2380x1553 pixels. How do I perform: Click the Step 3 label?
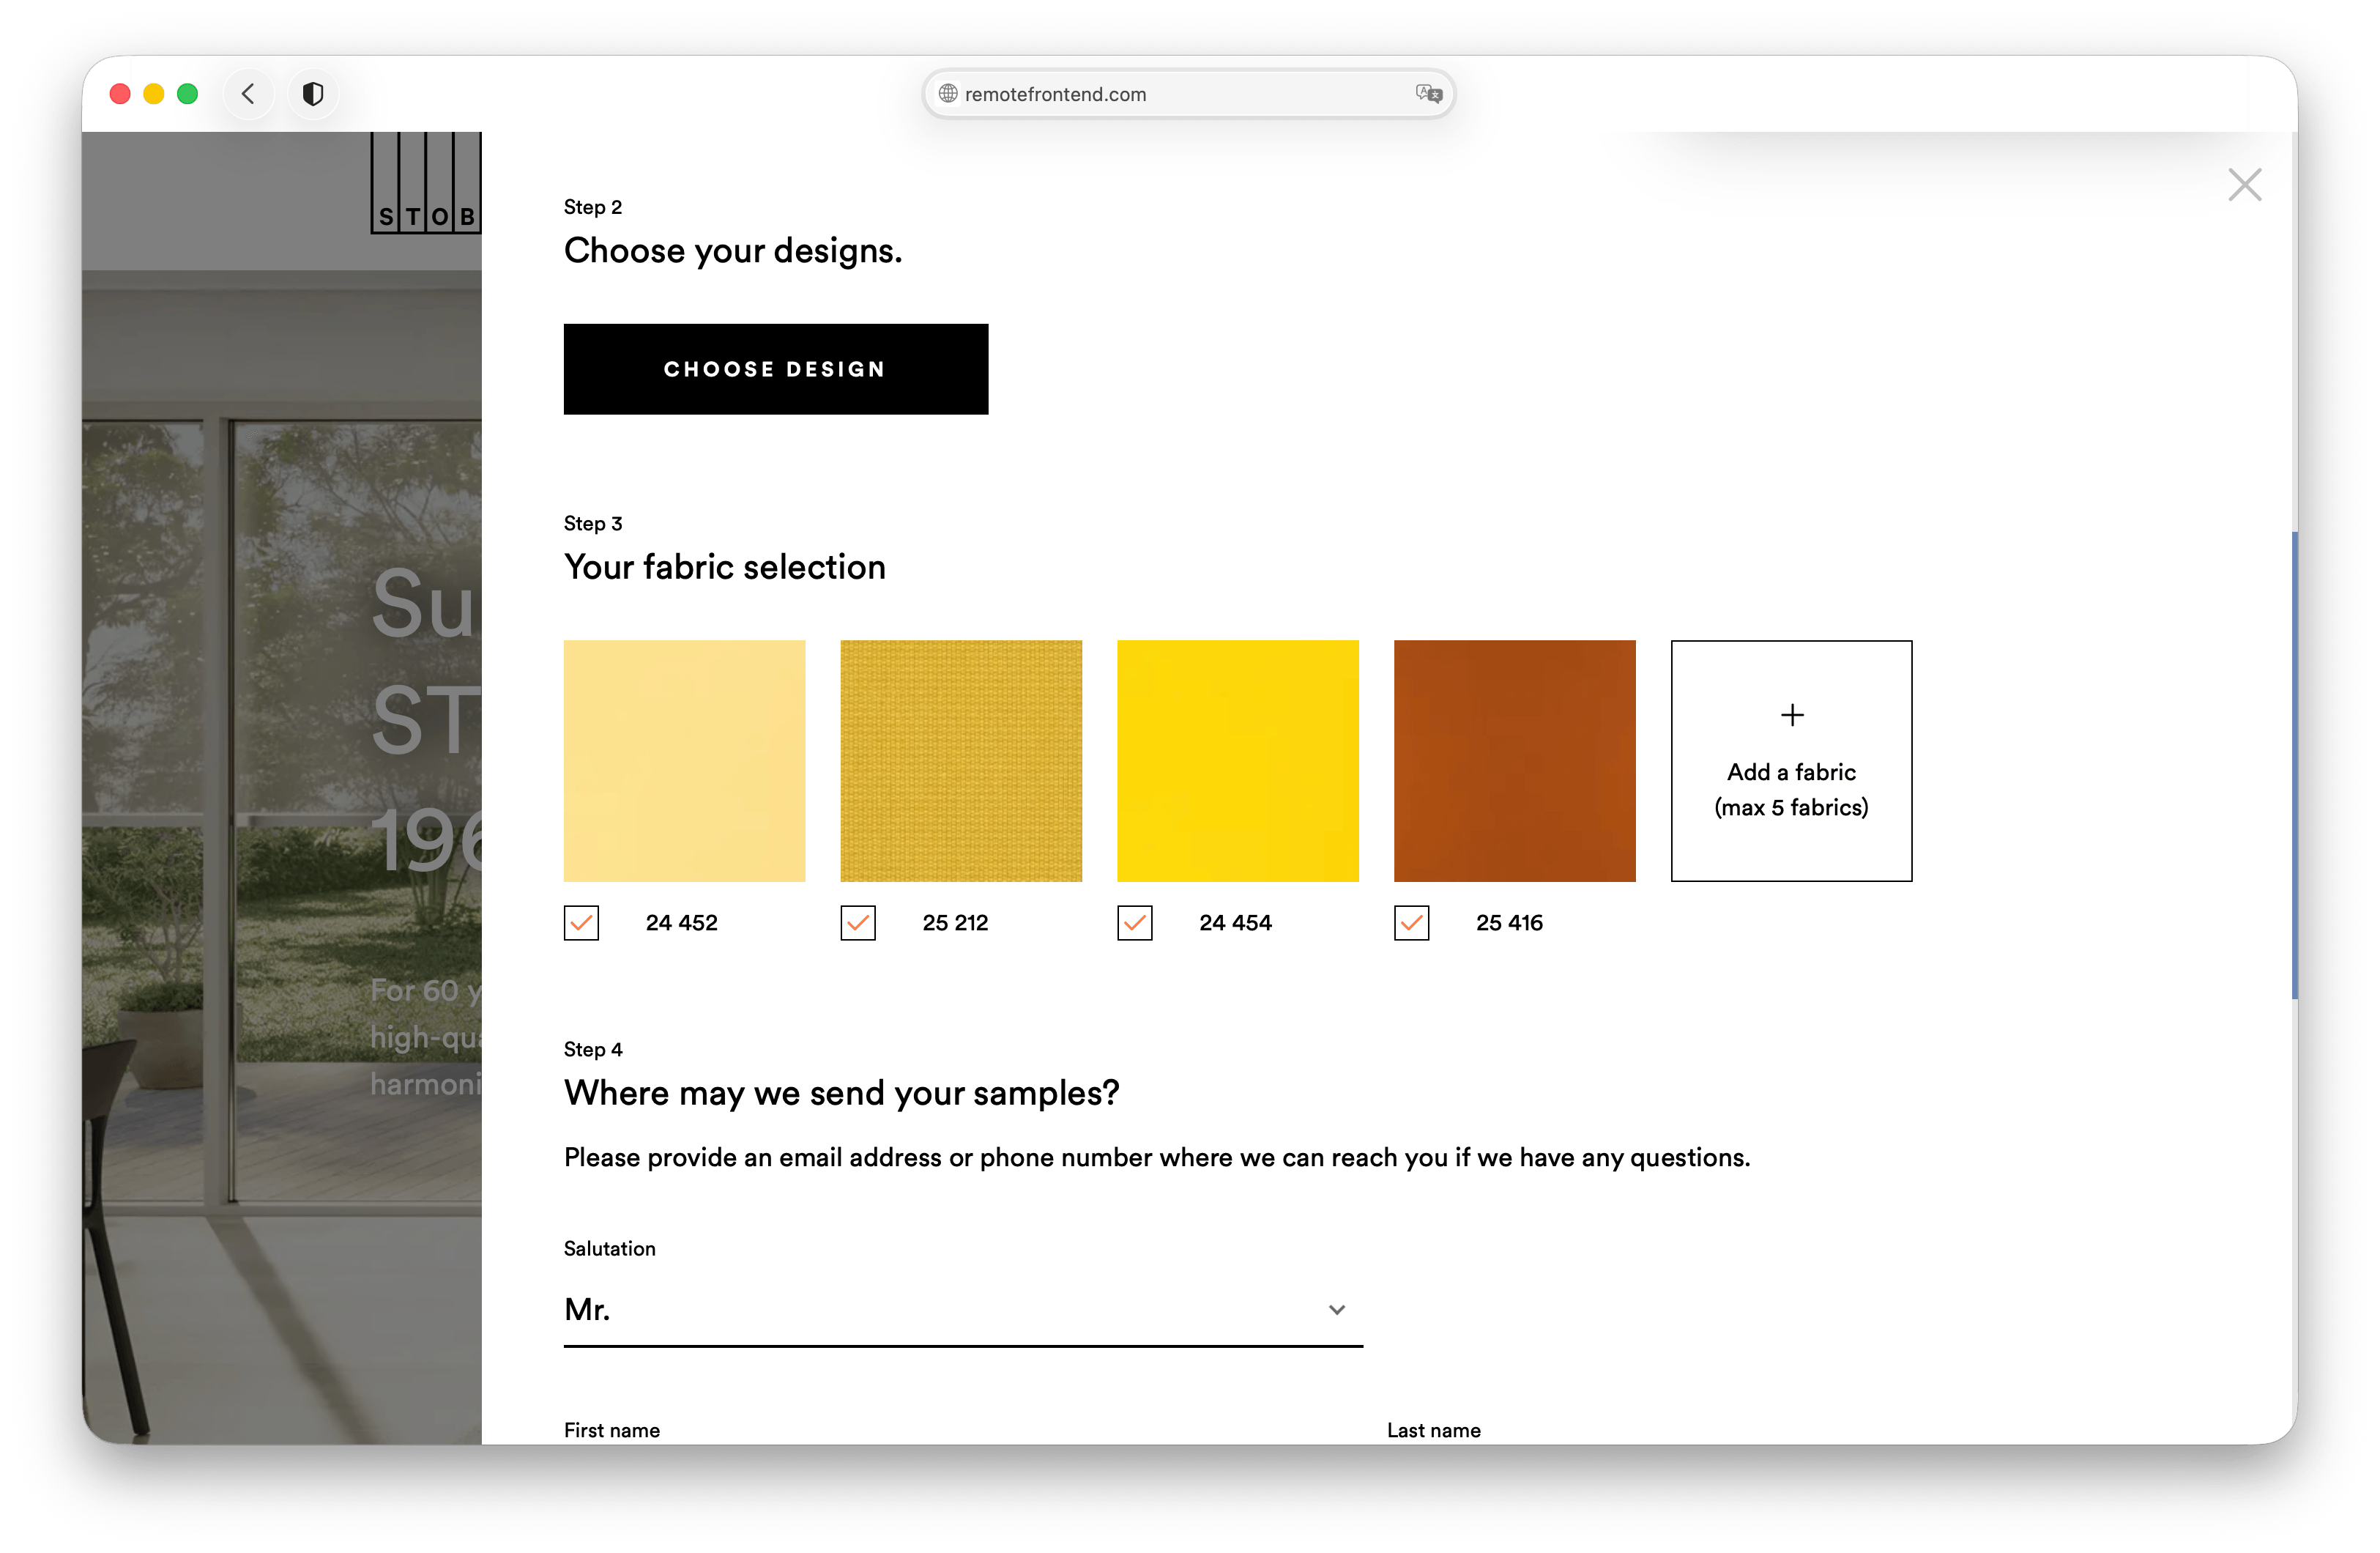[593, 523]
